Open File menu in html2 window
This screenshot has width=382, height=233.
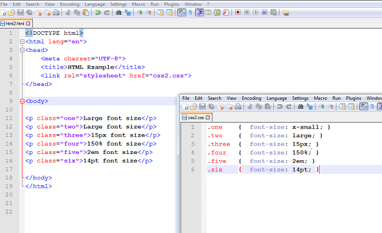pos(4,4)
